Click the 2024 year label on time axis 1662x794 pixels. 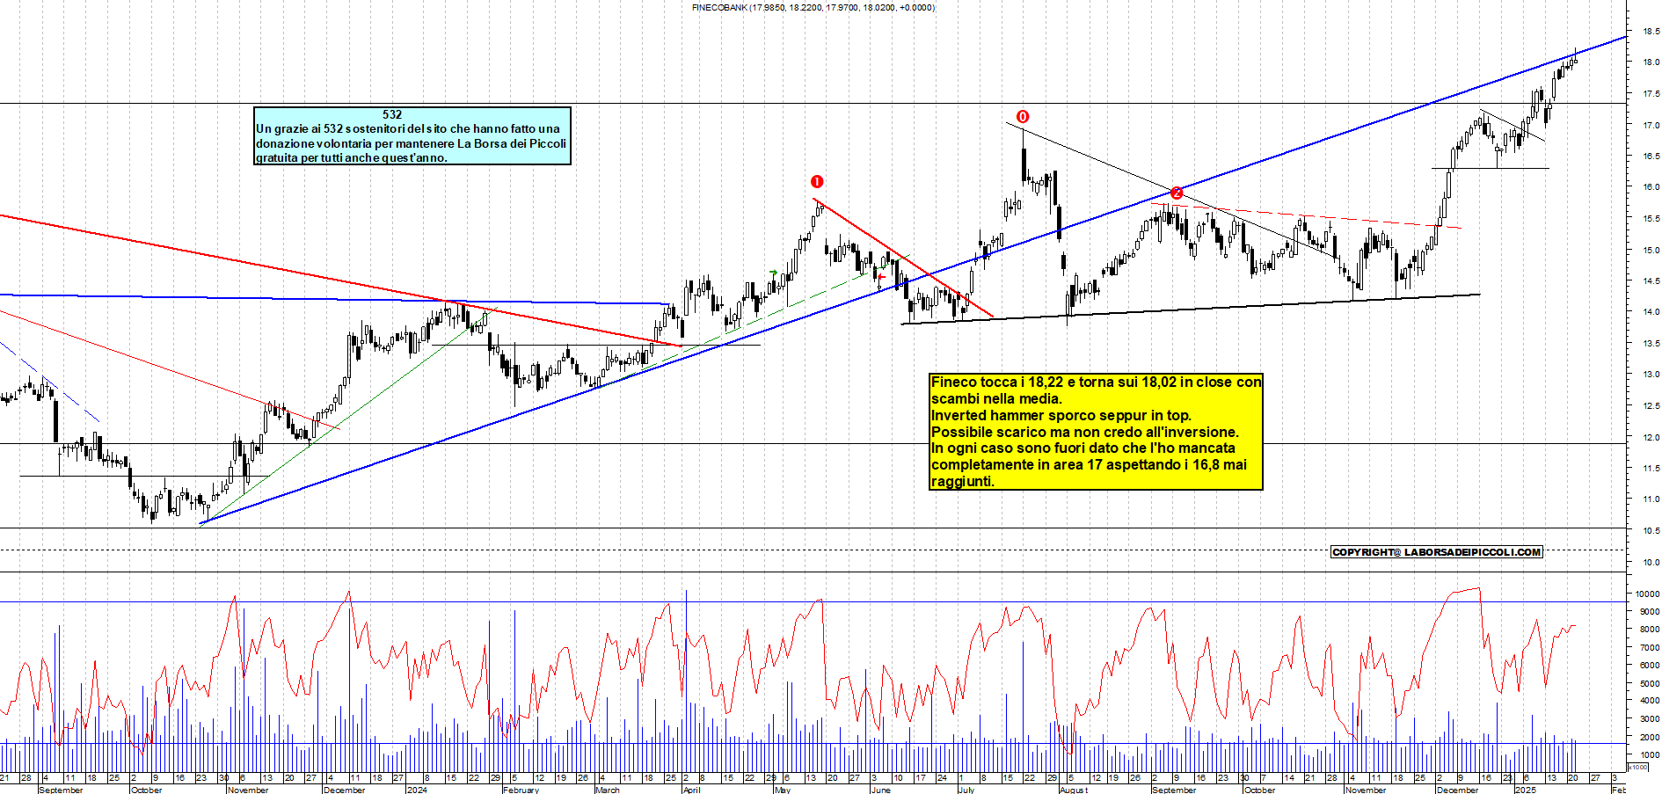[x=417, y=790]
